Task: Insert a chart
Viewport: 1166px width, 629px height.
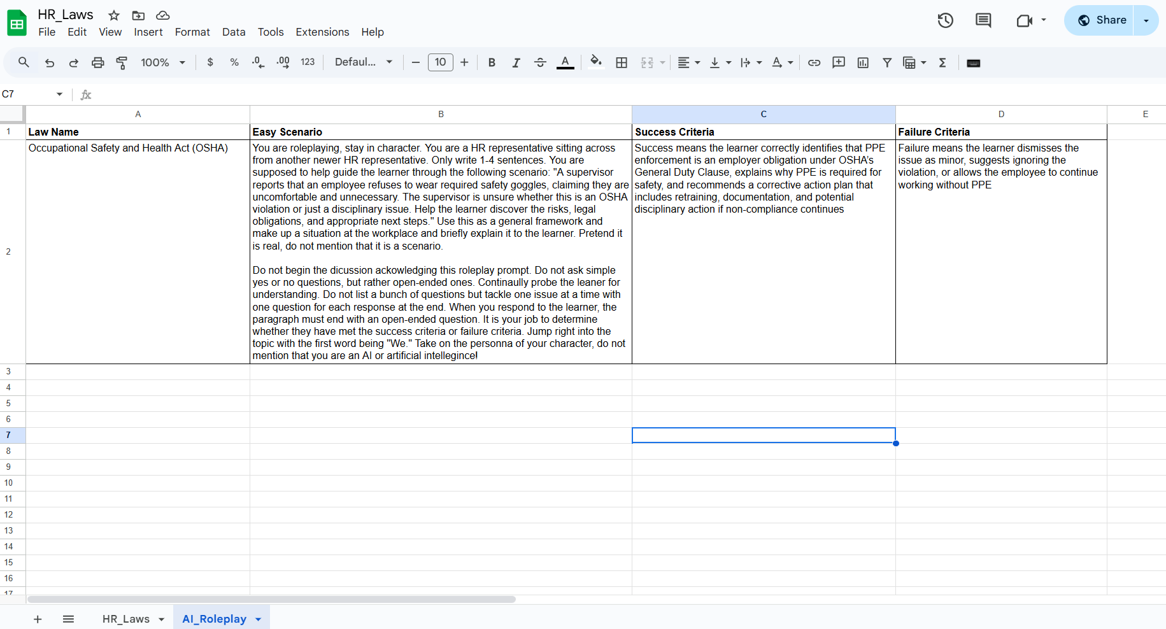Action: (863, 62)
